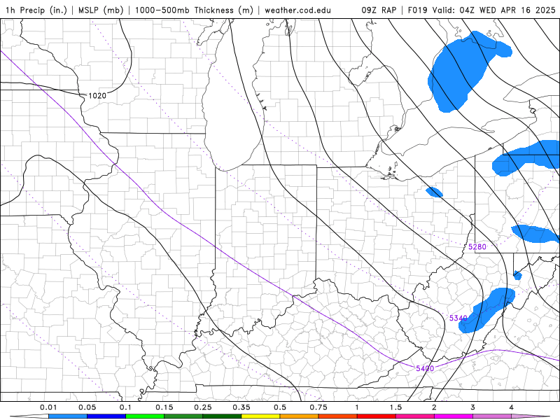Click the 5340 thickness contour label
Viewport: 560px width, 420px height.
click(x=458, y=318)
